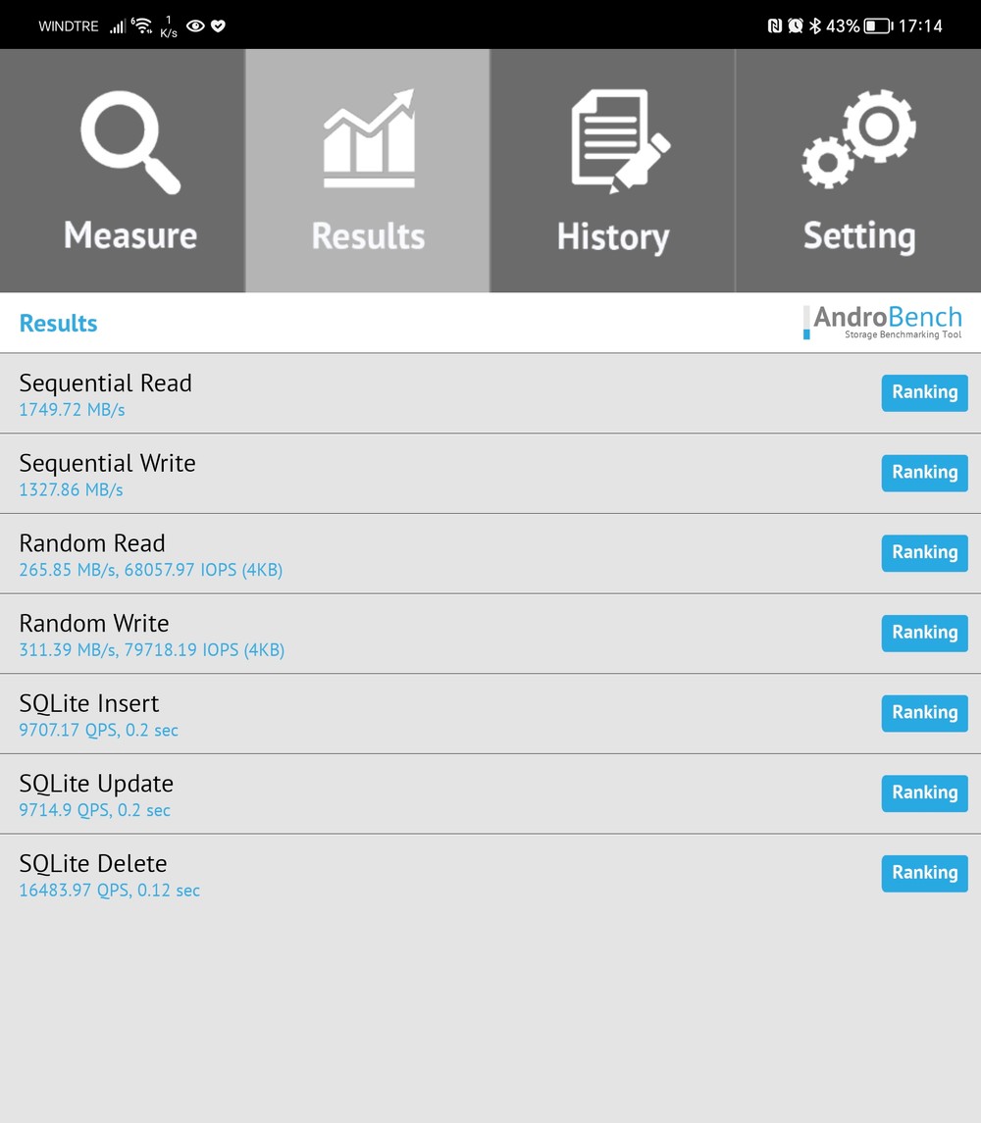981x1123 pixels.
Task: Open Ranking for Sequential Read
Action: [x=924, y=392]
